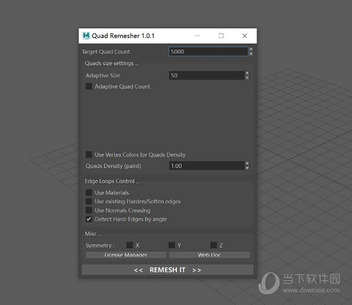Viewport: 352px width, 305px height.
Task: Click the Adaptive Size field showing 50
Action: coord(207,76)
